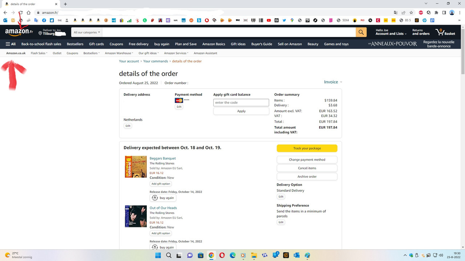This screenshot has width=465, height=261.
Task: Show hidden system tray icons
Action: coord(405,255)
